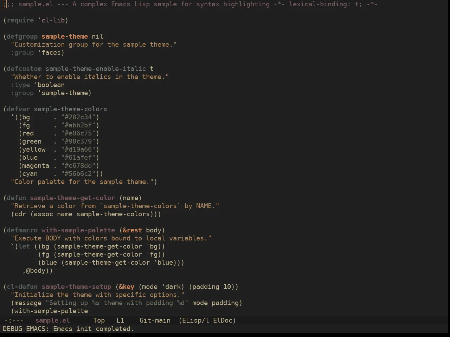Click the (with-sample-palette call on last code line
The image size is (450, 337).
click(49, 311)
